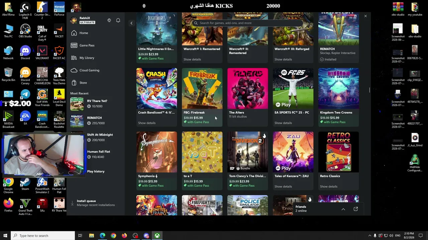Focus the Windows taskbar search box
The image size is (428, 240).
click(43, 236)
